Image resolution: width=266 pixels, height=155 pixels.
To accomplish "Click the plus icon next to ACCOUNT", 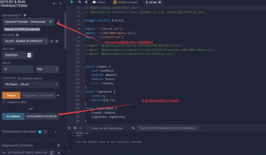I will (x=17, y=35).
